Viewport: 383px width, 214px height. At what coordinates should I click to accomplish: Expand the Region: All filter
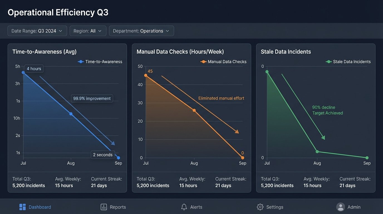pos(88,31)
